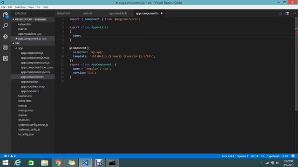The height and width of the screenshot is (167, 298).
Task: Click the editor vertical scrollbar
Action: point(297,64)
